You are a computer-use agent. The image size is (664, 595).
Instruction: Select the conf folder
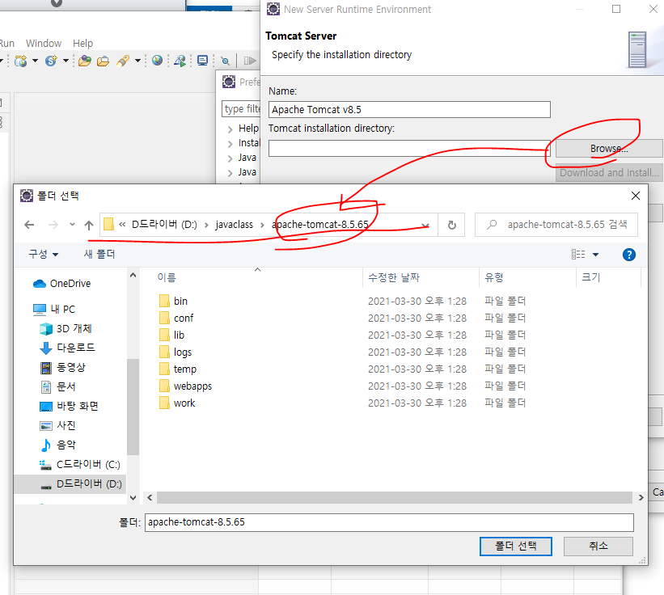(184, 319)
